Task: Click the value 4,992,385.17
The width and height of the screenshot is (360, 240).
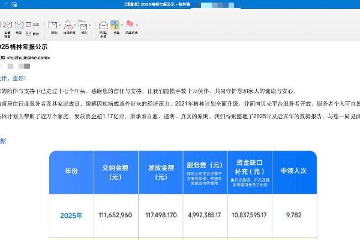Action: pos(205,215)
